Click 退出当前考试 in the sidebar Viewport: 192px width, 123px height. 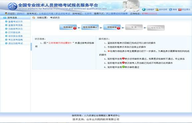(15, 43)
